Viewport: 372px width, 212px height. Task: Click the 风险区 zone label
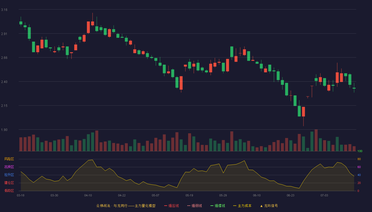pos(9,159)
